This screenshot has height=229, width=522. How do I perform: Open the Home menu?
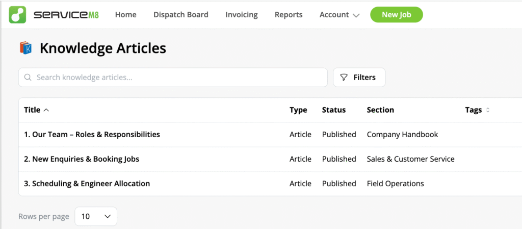coord(126,15)
